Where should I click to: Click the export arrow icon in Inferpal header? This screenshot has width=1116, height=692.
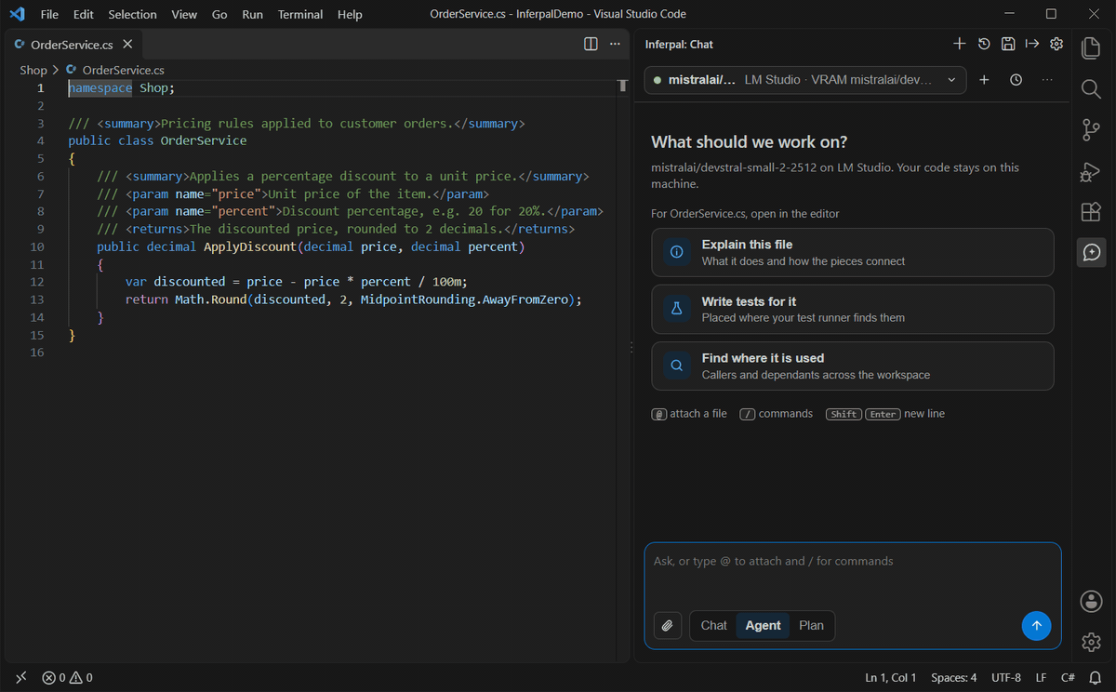click(x=1032, y=44)
